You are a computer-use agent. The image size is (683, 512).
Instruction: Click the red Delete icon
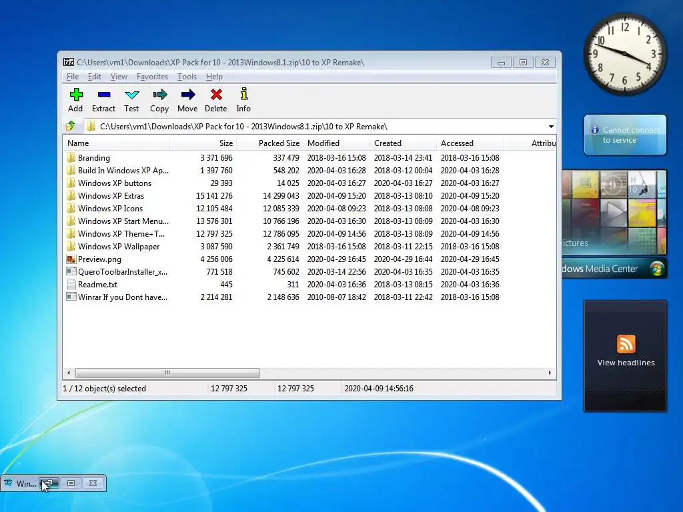click(x=216, y=95)
